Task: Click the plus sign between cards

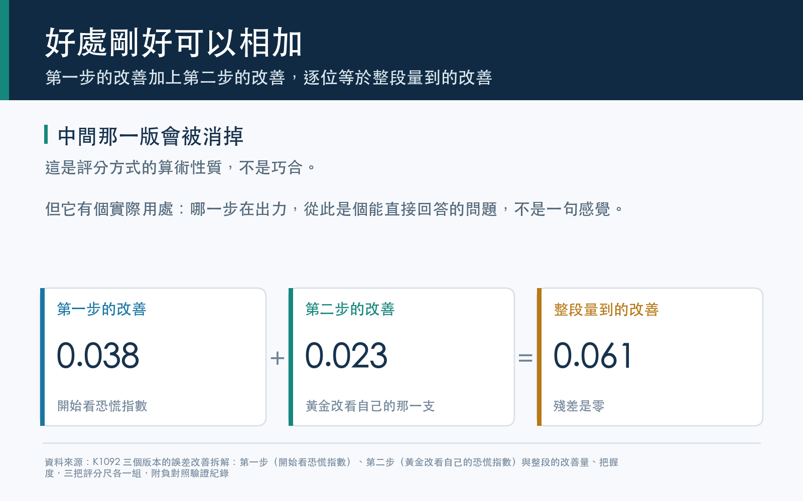Action: pyautogui.click(x=277, y=358)
